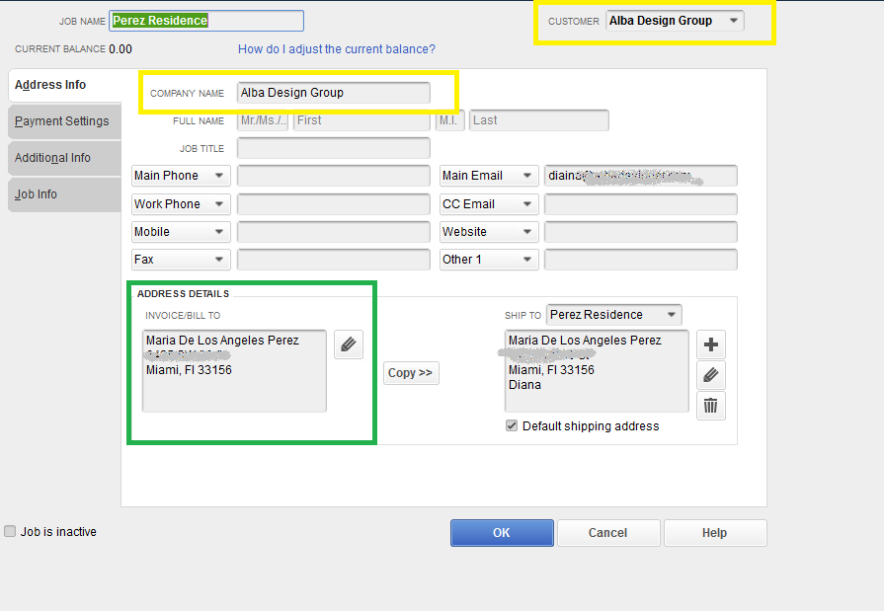Open the Mobile type dropdown
Image resolution: width=884 pixels, height=611 pixels.
pyautogui.click(x=181, y=232)
